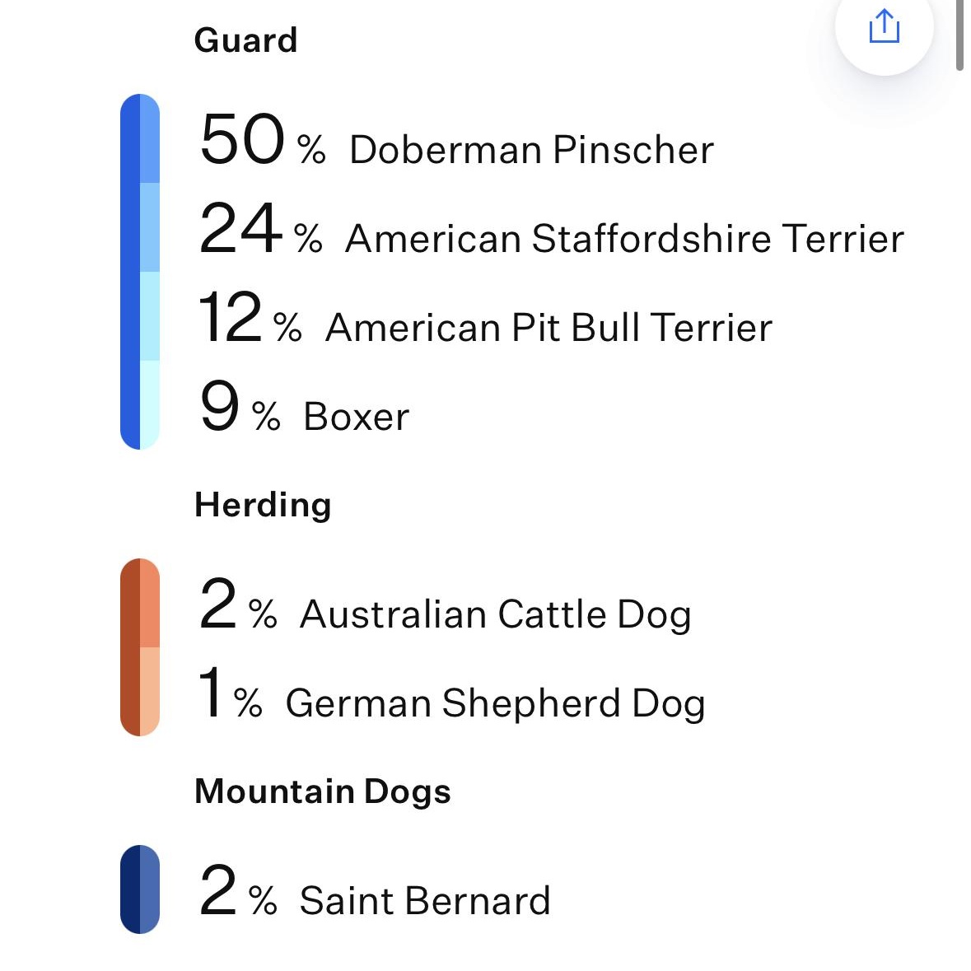Click the blue Guard group color bar

[x=140, y=272]
